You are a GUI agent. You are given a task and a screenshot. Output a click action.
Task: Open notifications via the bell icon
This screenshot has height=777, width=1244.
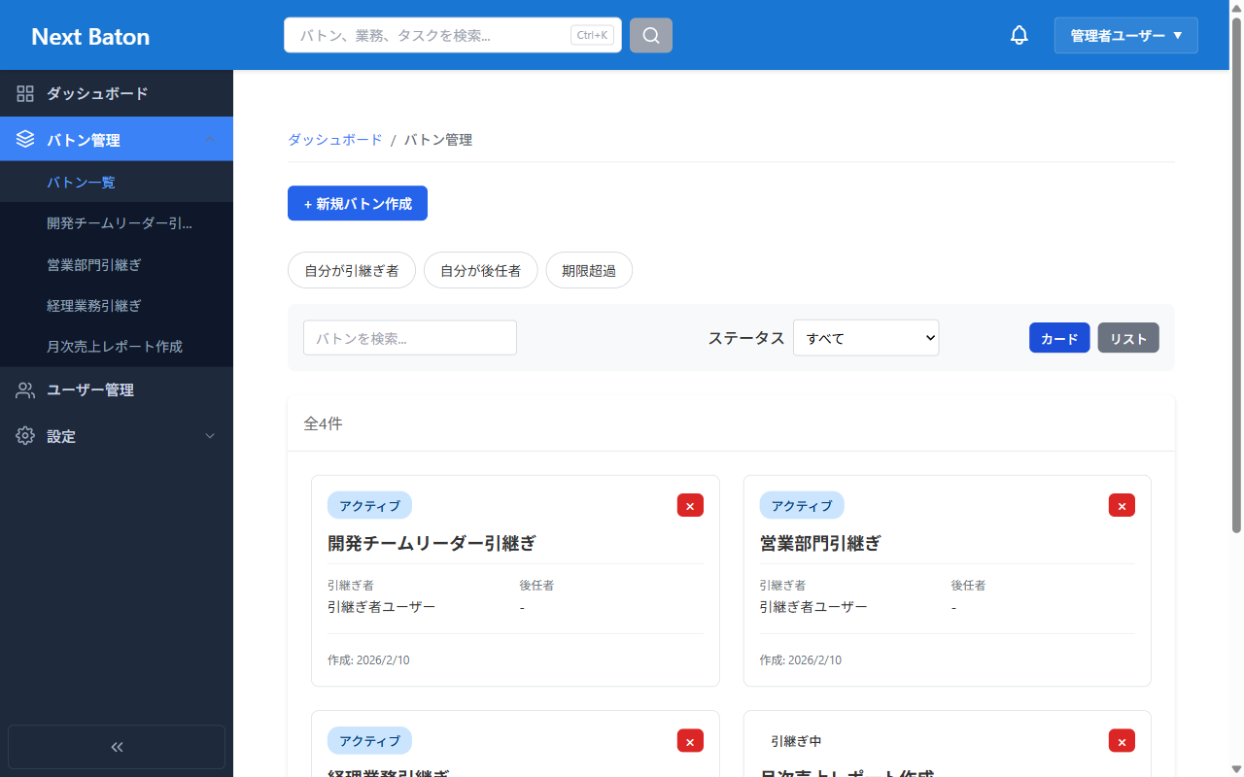(x=1019, y=34)
